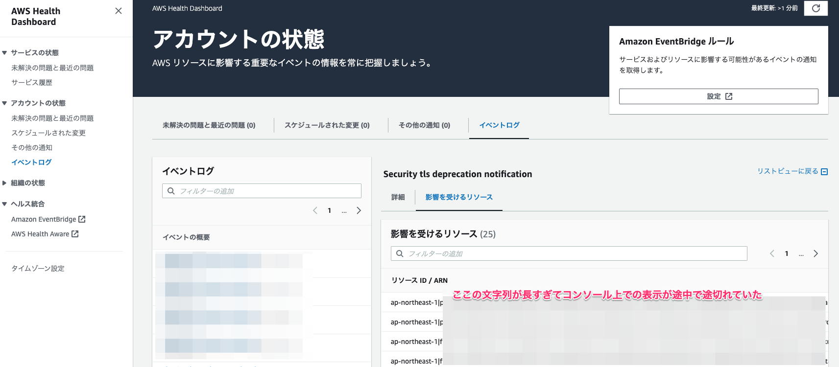Go to previous page in イベントログ pagination
This screenshot has width=839, height=367.
[315, 210]
